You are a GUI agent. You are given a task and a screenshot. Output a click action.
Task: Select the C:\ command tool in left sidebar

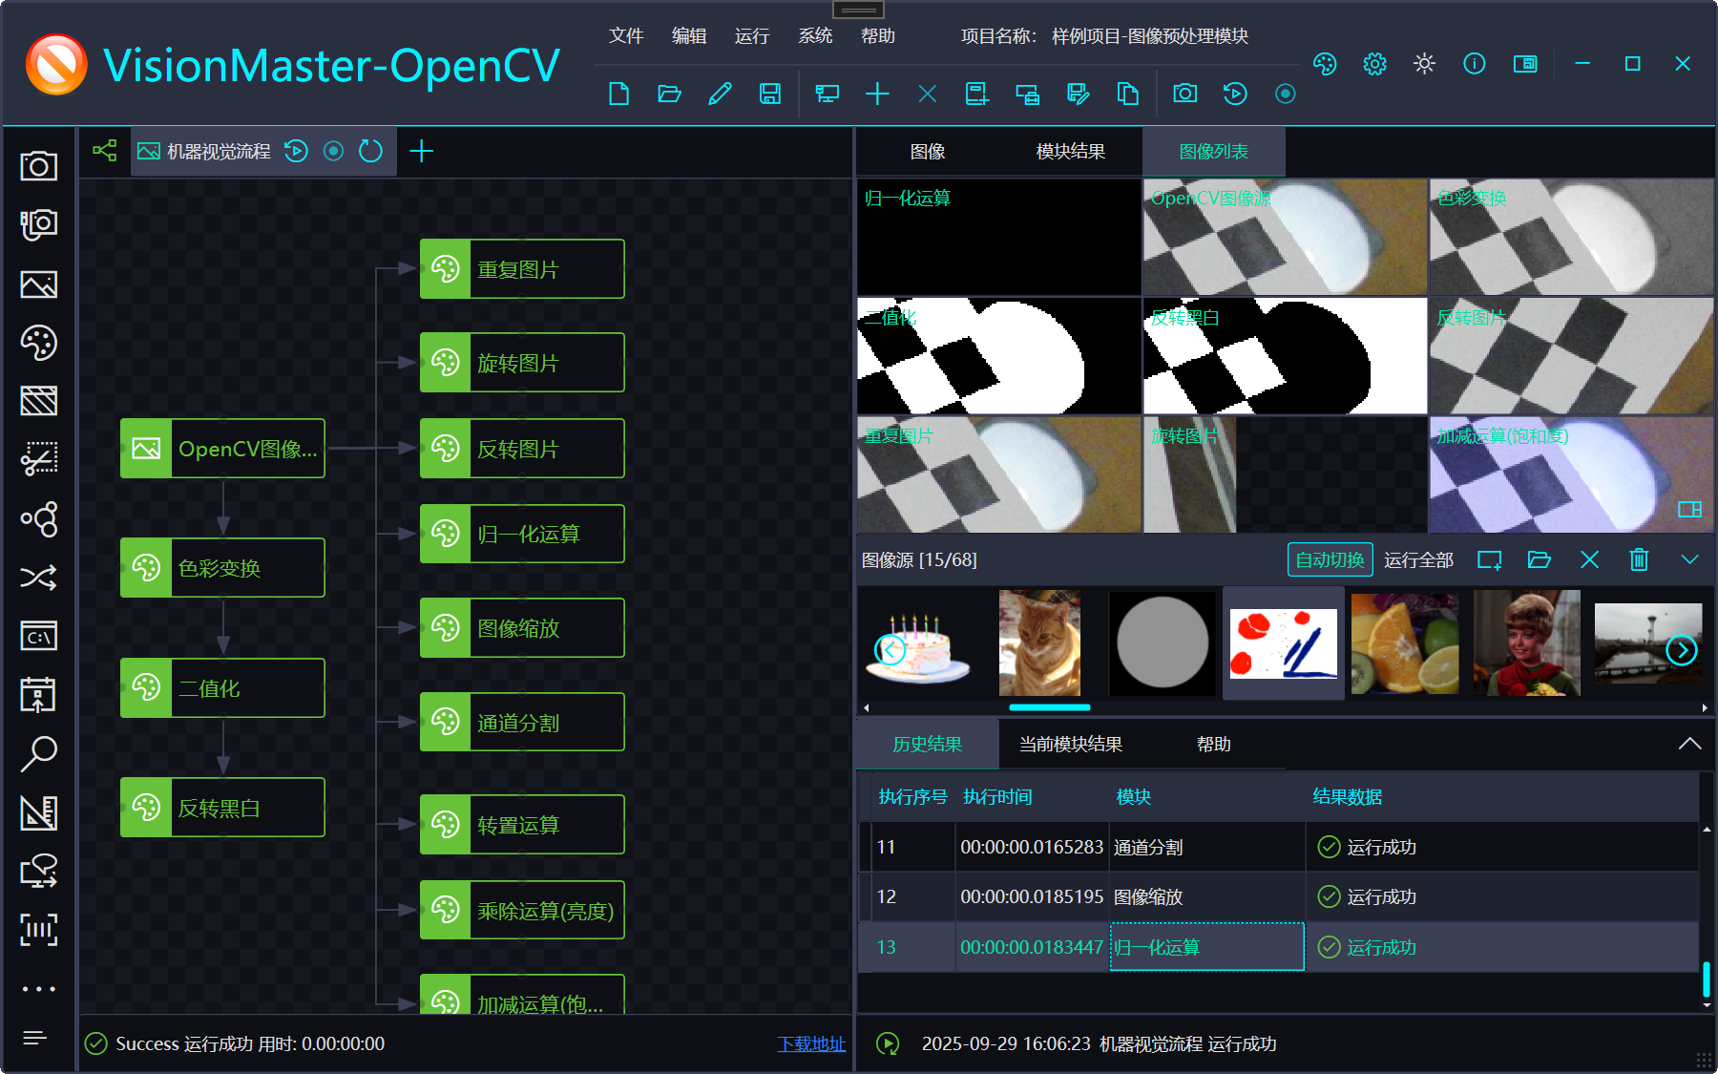(x=38, y=636)
